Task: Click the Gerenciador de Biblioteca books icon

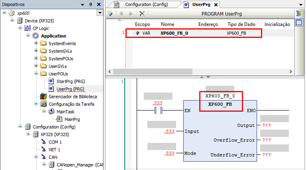Action: coord(43,96)
